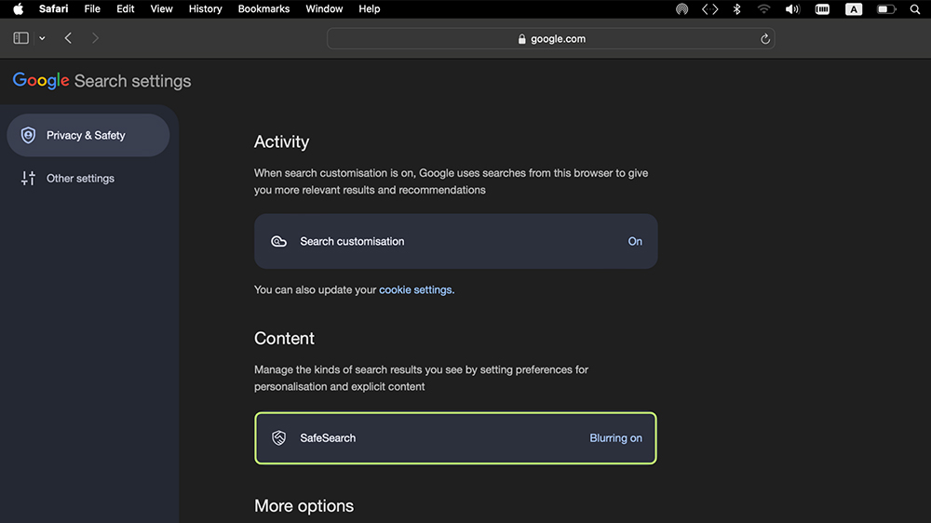
Task: Click the AirDrop status icon in menu bar
Action: coord(681,9)
